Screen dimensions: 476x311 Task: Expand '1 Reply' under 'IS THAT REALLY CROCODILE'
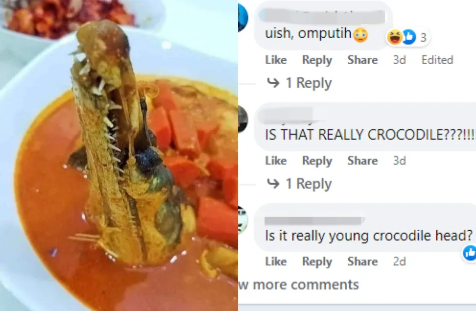[x=309, y=184]
